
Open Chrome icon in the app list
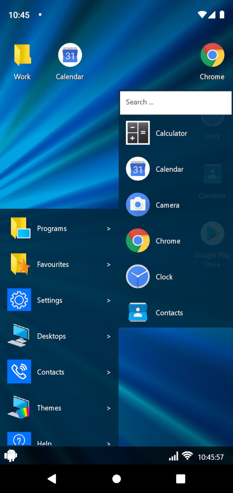pos(138,241)
